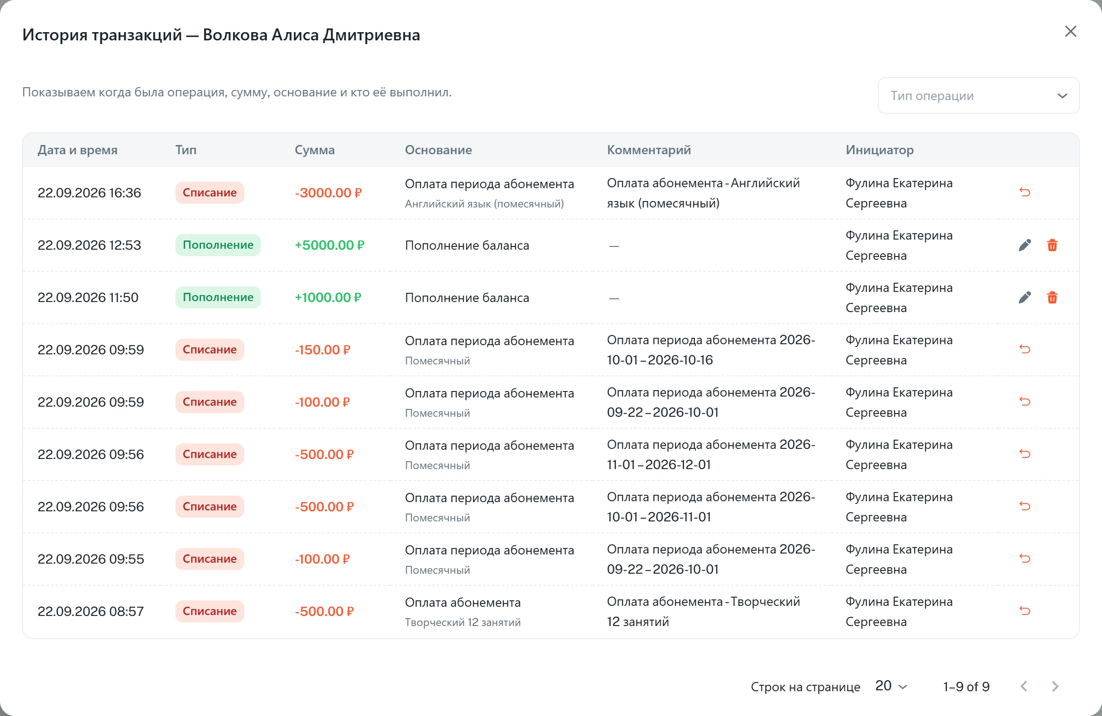The height and width of the screenshot is (716, 1102).
Task: Revert the -3000.00 ₽ transaction at 16:36
Action: (1025, 192)
